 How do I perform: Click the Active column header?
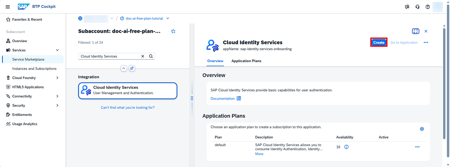tap(384, 137)
